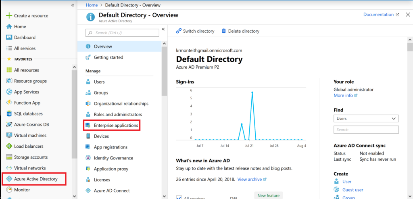This screenshot has width=413, height=199.
Task: Click the favorites list scrollbar down arrow
Action: 74,196
